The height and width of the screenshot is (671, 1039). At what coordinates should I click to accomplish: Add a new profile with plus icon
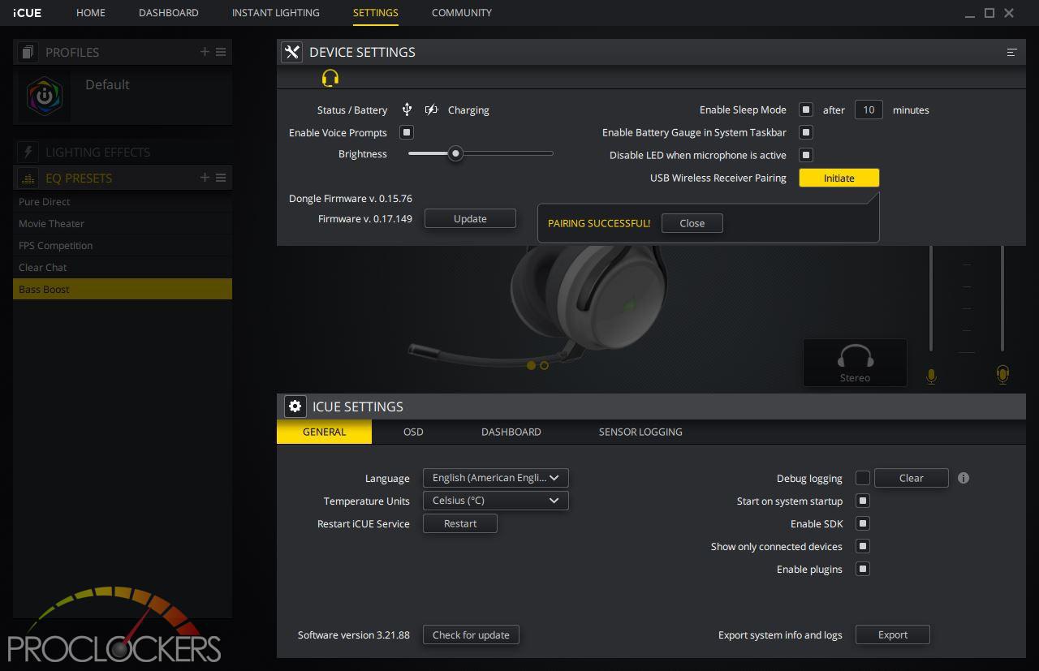[x=205, y=52]
